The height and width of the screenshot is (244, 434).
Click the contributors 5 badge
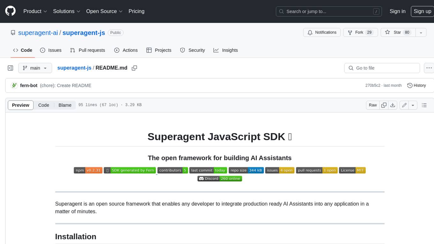(173, 170)
